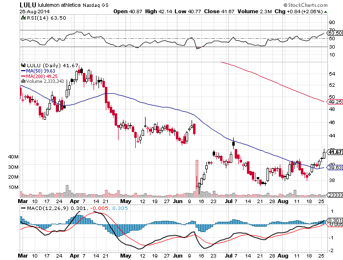Screen dimensions: 343x260
Task: Click the 40M volume axis label
Action: [13, 156]
